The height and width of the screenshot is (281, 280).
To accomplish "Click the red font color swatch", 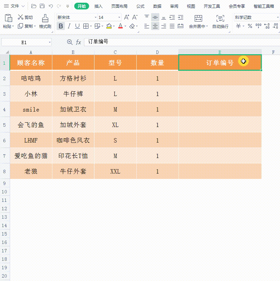I will (120, 26).
